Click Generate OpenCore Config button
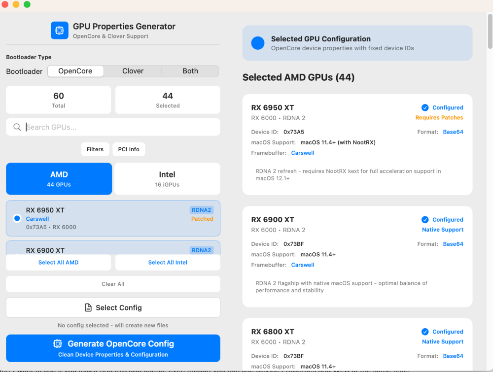 (x=113, y=348)
